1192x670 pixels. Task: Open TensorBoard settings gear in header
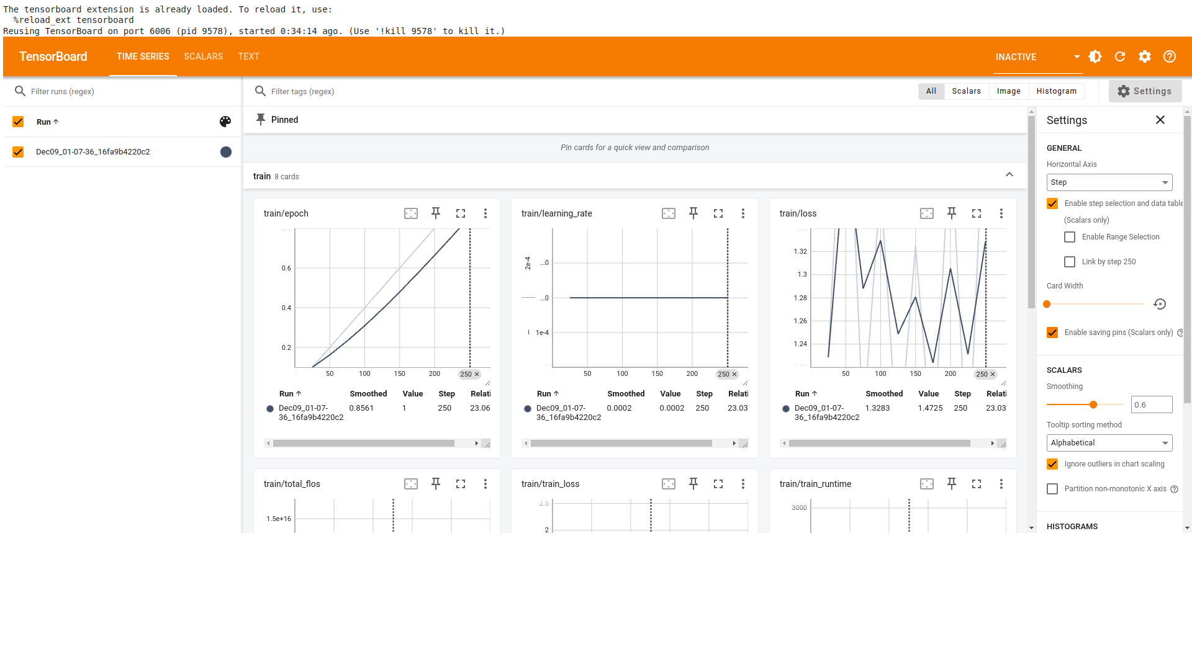(x=1145, y=56)
